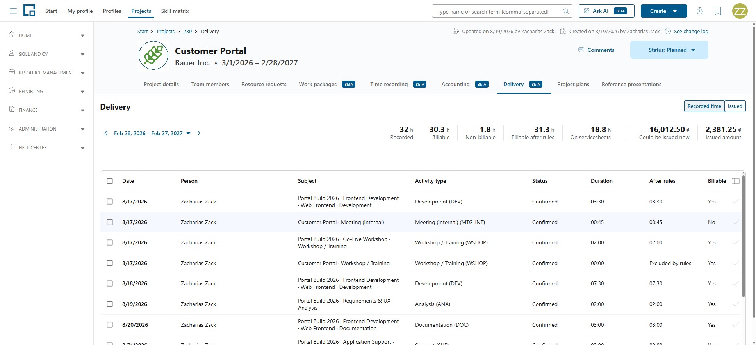The width and height of the screenshot is (756, 345).
Task: Toggle the select-all checkbox in table header
Action: [x=110, y=181]
